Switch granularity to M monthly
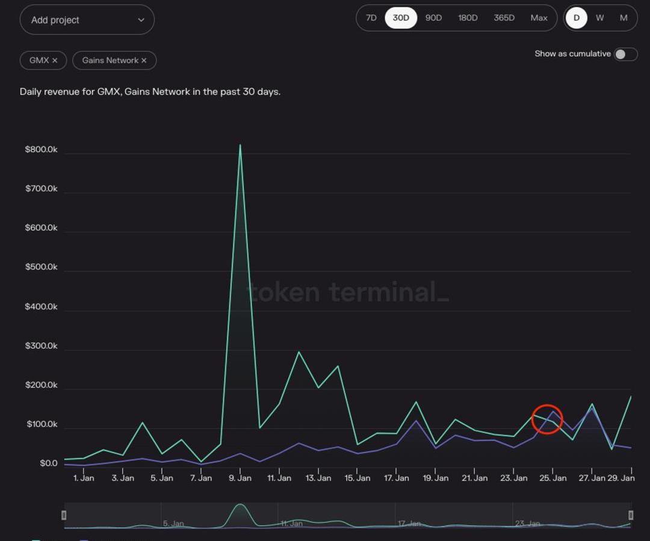 coord(624,18)
